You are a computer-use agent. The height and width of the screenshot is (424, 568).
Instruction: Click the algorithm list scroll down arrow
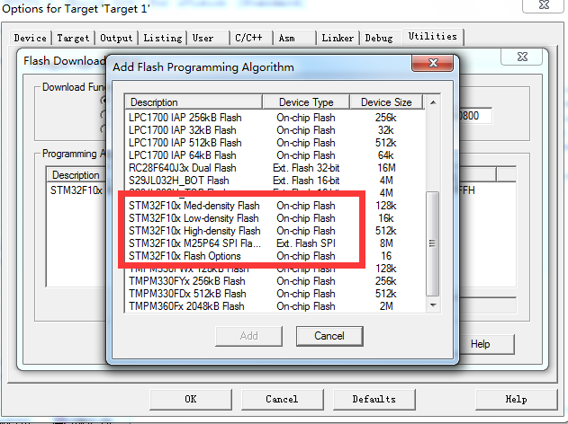(433, 305)
